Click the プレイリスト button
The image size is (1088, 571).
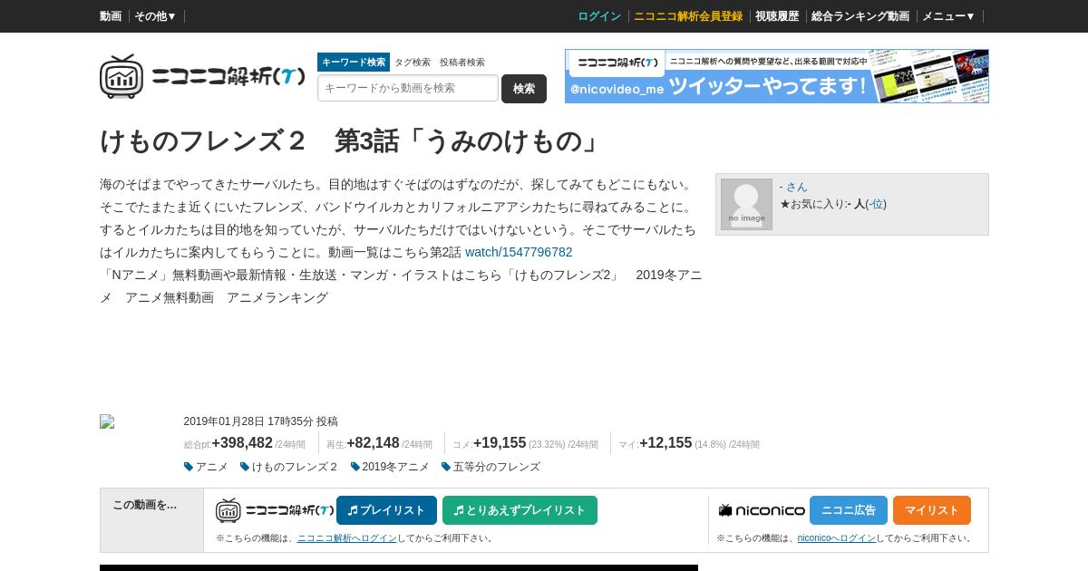386,510
